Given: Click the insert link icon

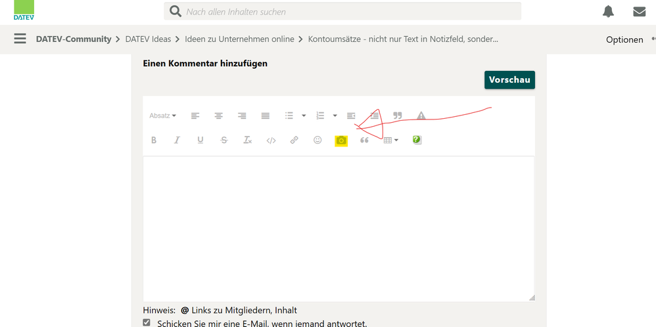Looking at the screenshot, I should tap(294, 141).
